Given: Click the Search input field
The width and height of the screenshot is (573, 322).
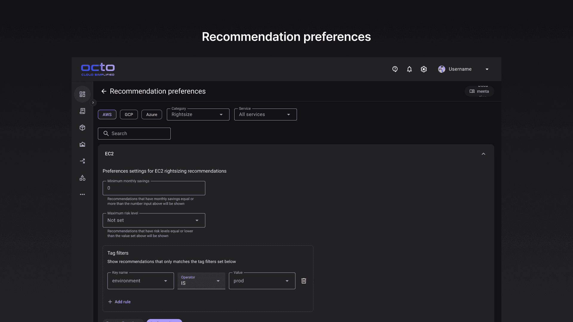Looking at the screenshot, I should 134,134.
